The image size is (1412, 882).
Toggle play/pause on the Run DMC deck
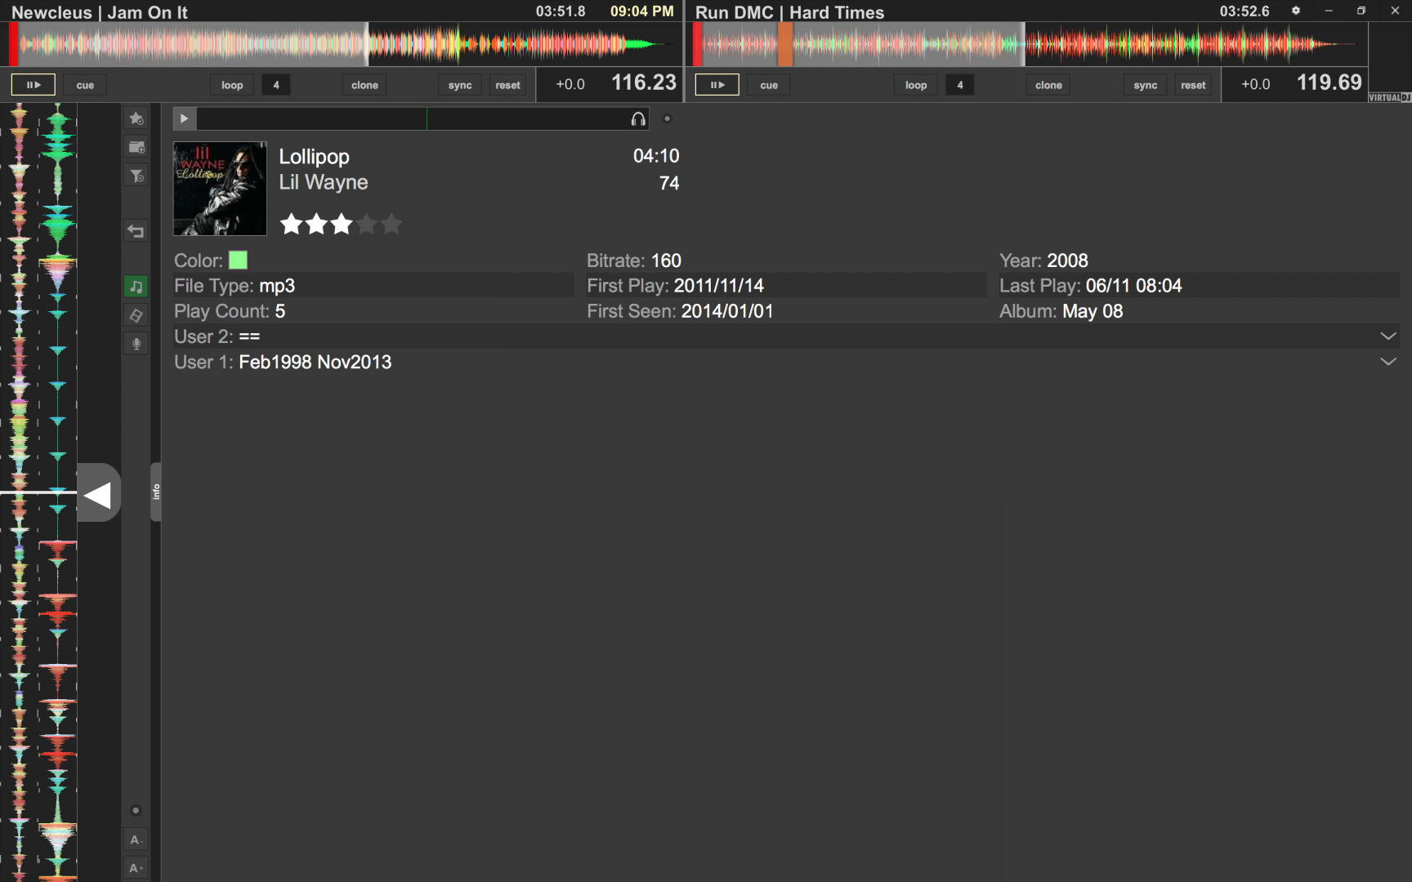(x=717, y=85)
